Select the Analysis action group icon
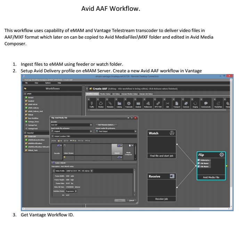The height and width of the screenshot is (240, 243). pyautogui.click(x=138, y=104)
